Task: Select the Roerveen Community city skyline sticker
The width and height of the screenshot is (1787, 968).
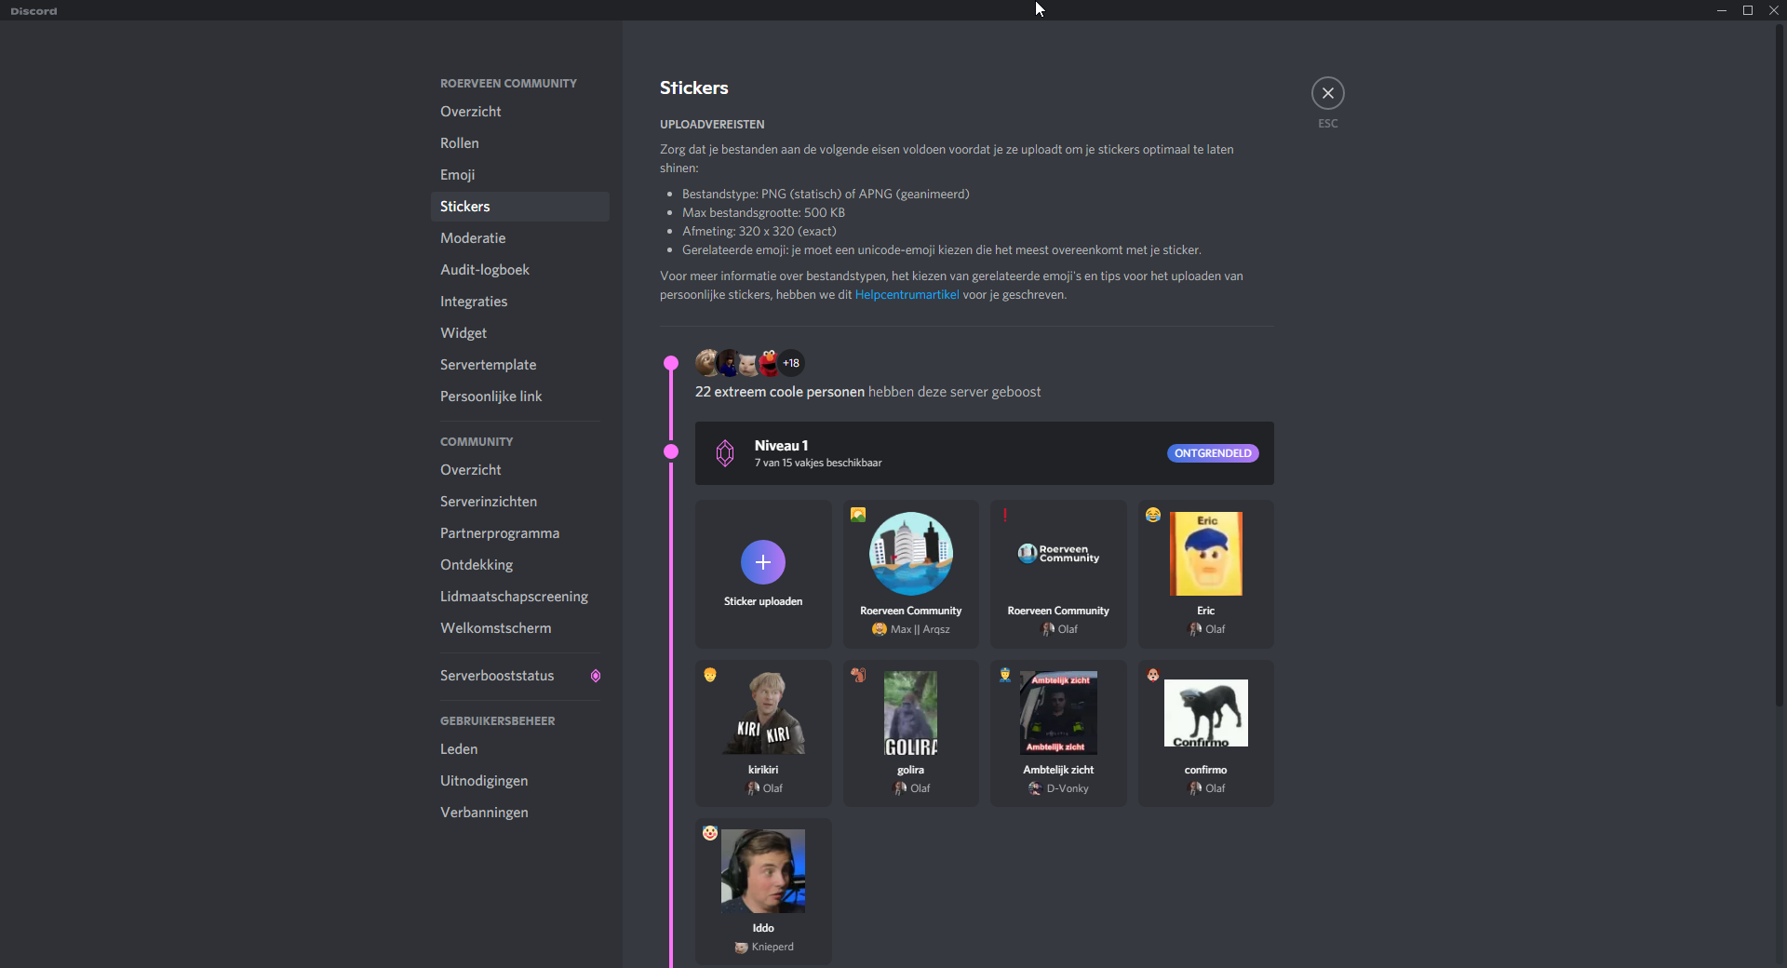Action: 910,554
